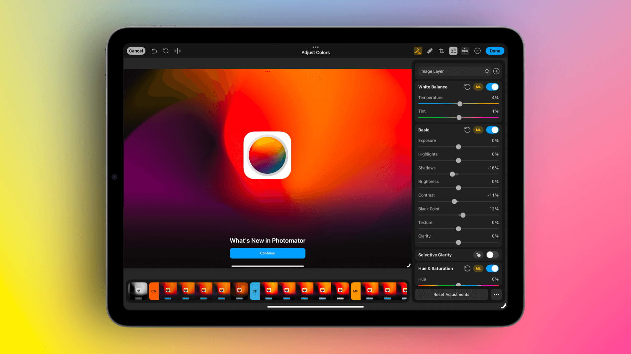Open the color adjustments sliders tool
This screenshot has height=354, width=631.
[453, 51]
